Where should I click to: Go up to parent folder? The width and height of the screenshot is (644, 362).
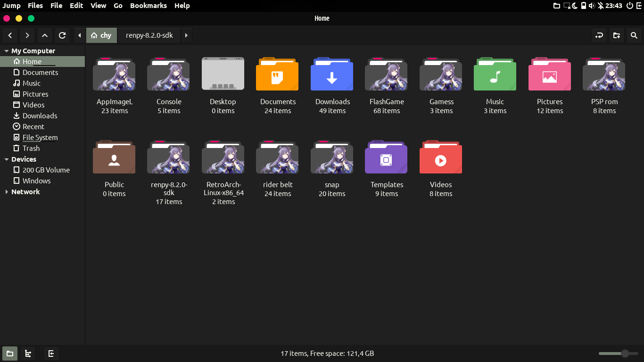coord(44,35)
